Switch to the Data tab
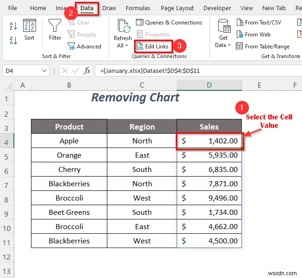302x278 pixels. tap(87, 8)
